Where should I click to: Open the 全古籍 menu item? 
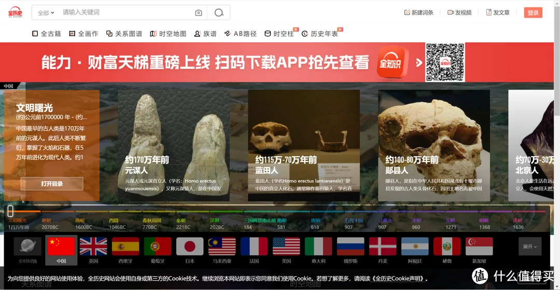click(47, 34)
